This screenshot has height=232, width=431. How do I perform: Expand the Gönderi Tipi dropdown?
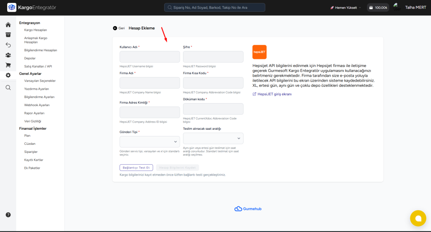click(x=149, y=142)
